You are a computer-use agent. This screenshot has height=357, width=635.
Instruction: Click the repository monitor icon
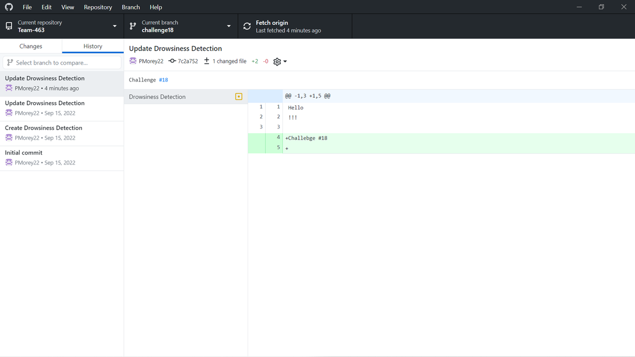pyautogui.click(x=8, y=26)
